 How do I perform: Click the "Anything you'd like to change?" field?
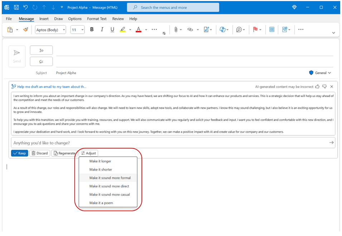[x=168, y=143]
